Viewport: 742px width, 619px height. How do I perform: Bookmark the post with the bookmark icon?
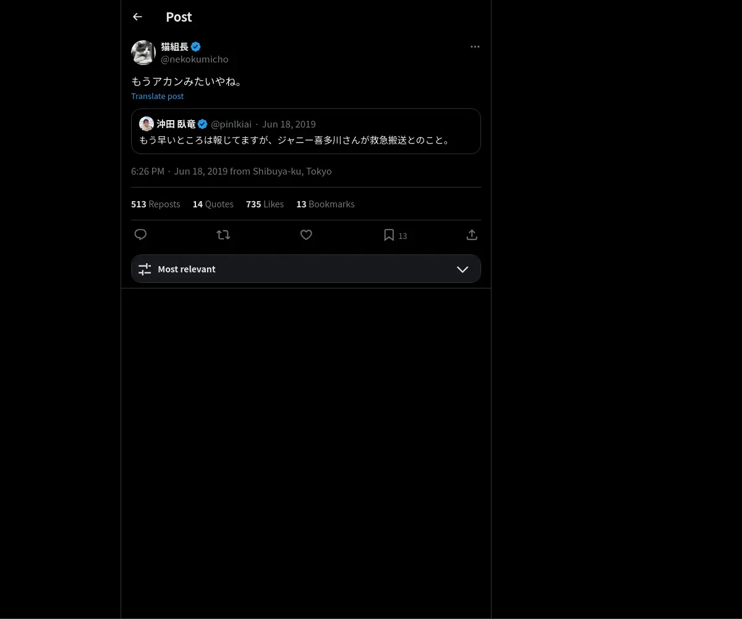click(x=389, y=235)
